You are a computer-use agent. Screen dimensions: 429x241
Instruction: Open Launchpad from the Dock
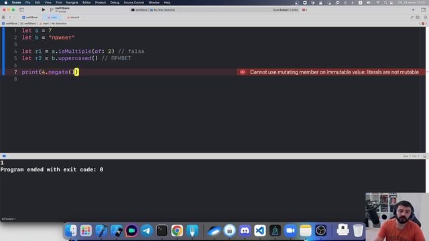(86, 230)
